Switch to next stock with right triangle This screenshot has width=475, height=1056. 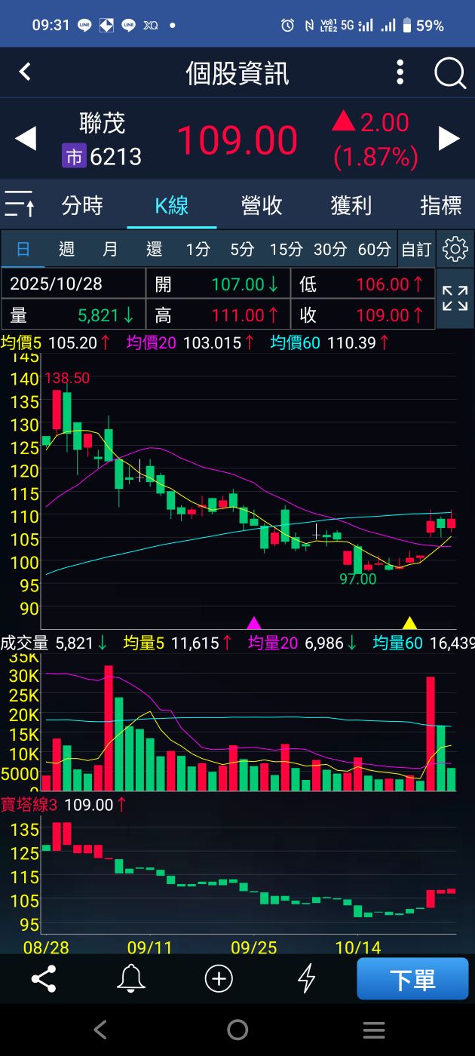coord(449,139)
